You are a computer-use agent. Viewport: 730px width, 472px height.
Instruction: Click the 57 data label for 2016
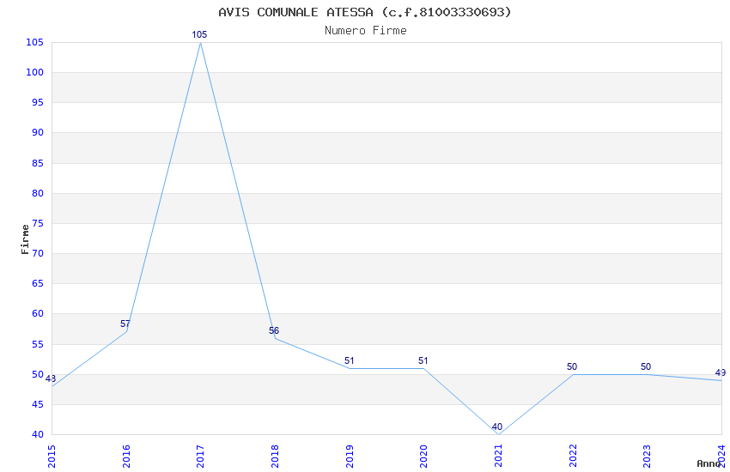[125, 324]
